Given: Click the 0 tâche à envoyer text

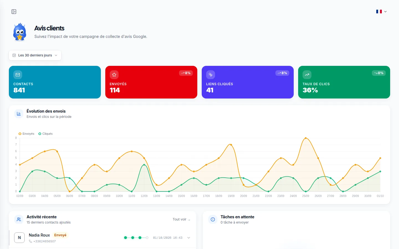Looking at the screenshot, I should [234, 222].
